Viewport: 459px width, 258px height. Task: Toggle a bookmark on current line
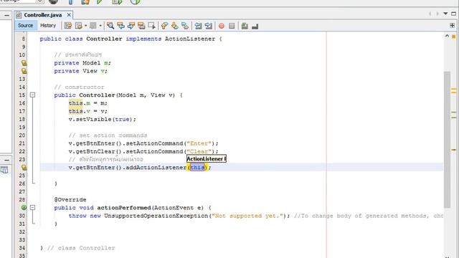[185, 26]
